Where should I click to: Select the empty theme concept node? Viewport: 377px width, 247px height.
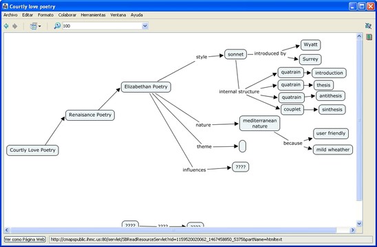[242, 146]
